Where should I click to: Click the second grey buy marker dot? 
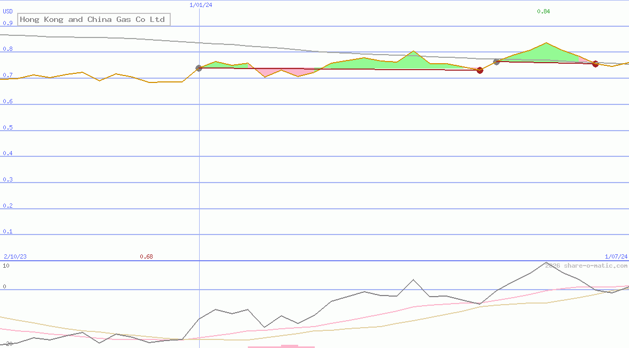[497, 62]
